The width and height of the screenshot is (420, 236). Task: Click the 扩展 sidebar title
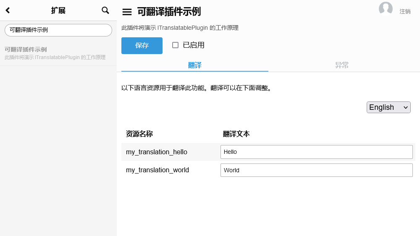coord(58,10)
